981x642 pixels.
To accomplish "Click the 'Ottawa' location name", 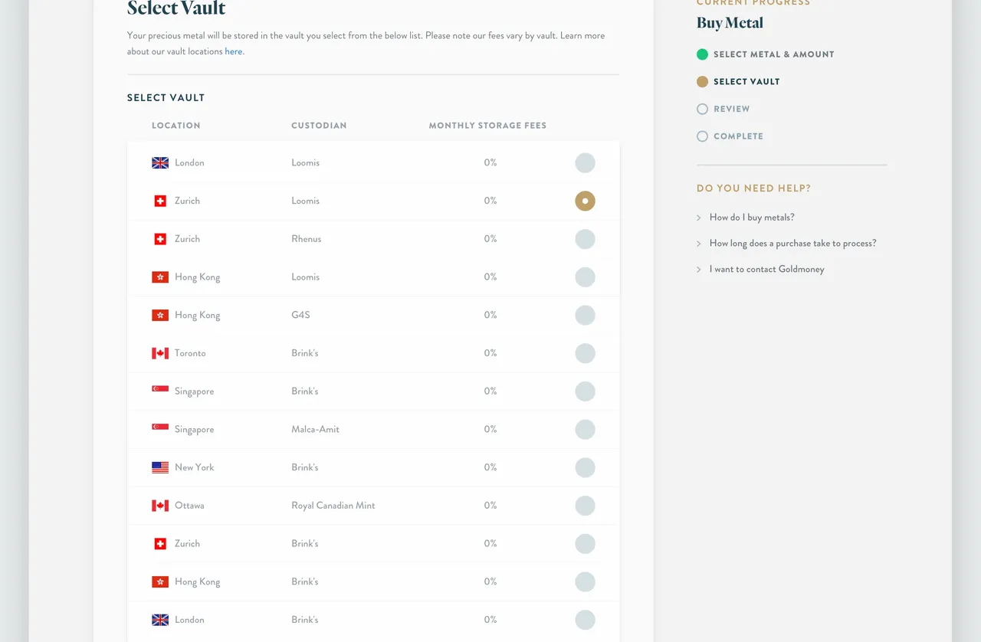I will tap(189, 506).
